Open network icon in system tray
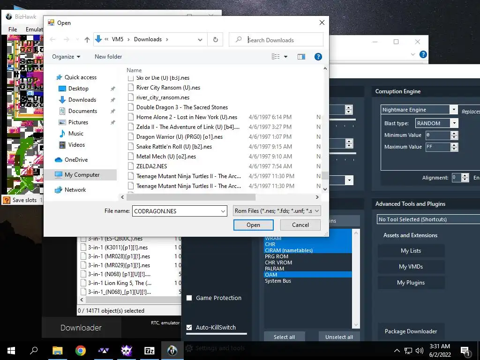Image resolution: width=480 pixels, height=360 pixels. pyautogui.click(x=408, y=351)
